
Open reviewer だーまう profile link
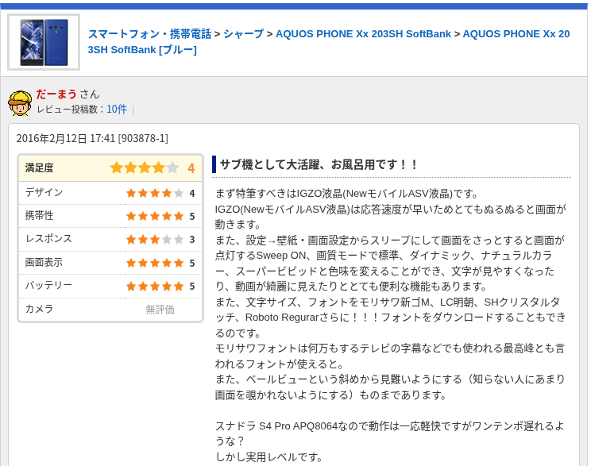pyautogui.click(x=56, y=94)
